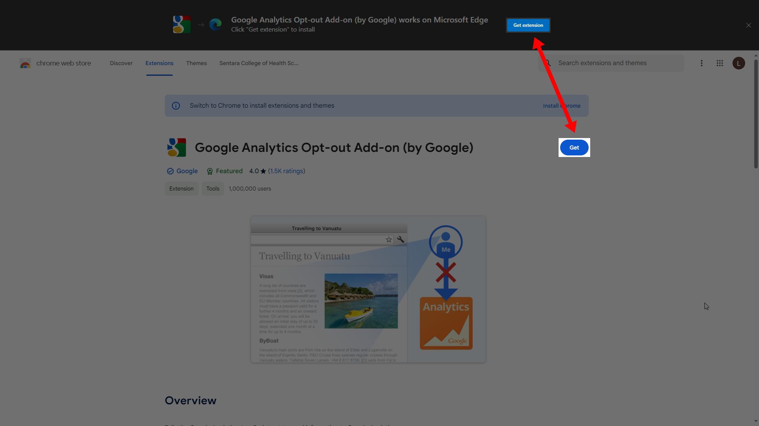This screenshot has width=759, height=426.
Task: Click the Click "Get extension" to install text
Action: click(x=273, y=30)
